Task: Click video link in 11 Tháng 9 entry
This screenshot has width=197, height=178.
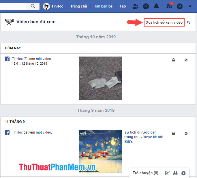Action: click(47, 132)
